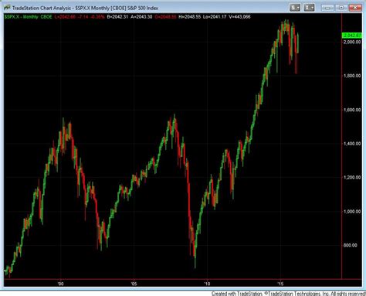Open the I interval linking dropdown

tap(309, 8)
